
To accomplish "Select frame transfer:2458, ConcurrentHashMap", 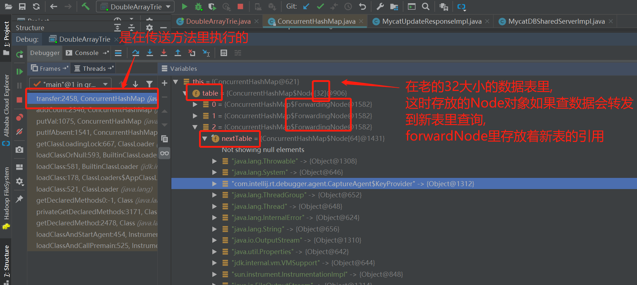I will coord(93,98).
